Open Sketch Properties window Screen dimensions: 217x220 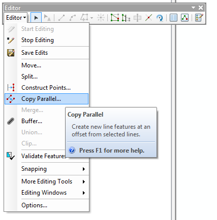click(184, 18)
